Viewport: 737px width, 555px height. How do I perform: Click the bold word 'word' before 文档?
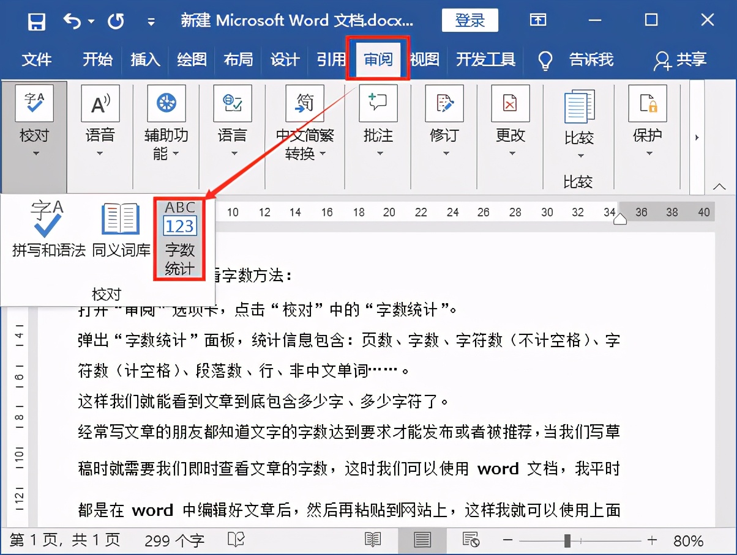point(498,469)
